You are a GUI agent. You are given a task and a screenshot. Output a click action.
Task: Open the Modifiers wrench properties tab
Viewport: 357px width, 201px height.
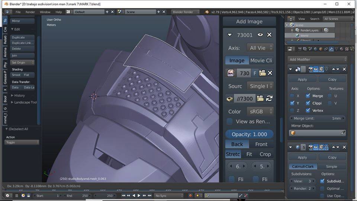pos(331,49)
